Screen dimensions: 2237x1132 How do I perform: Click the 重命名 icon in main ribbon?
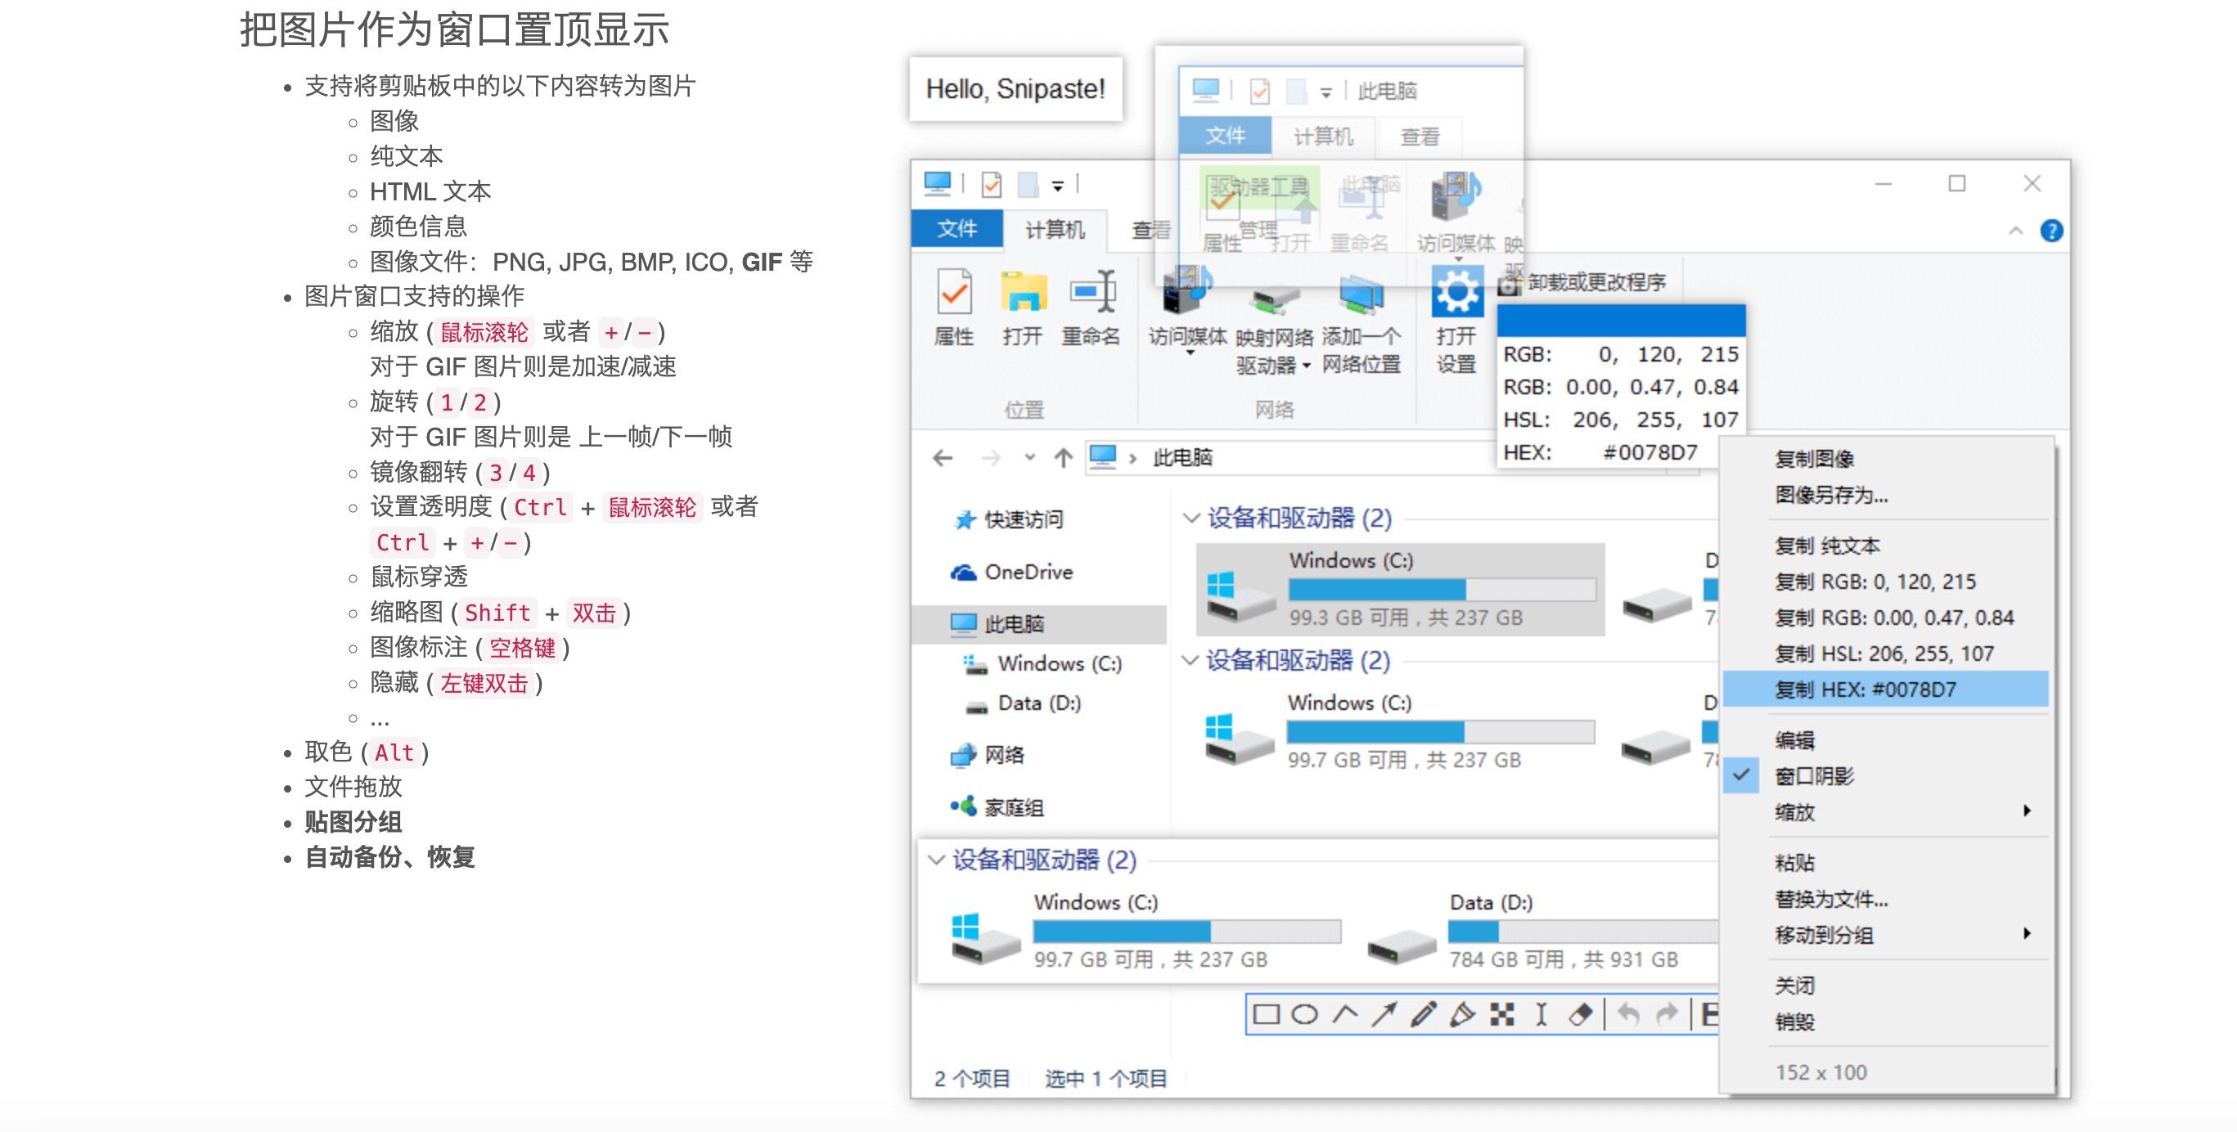[x=1092, y=291]
